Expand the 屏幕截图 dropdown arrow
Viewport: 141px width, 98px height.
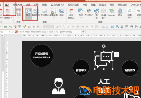coord(54,18)
